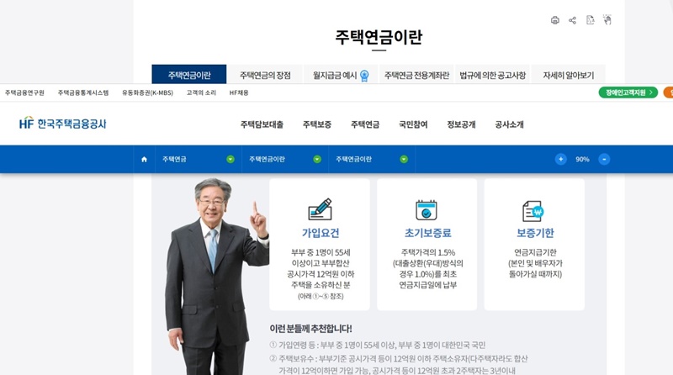The image size is (673, 375).
Task: Zoom in with the plus button
Action: pos(560,159)
